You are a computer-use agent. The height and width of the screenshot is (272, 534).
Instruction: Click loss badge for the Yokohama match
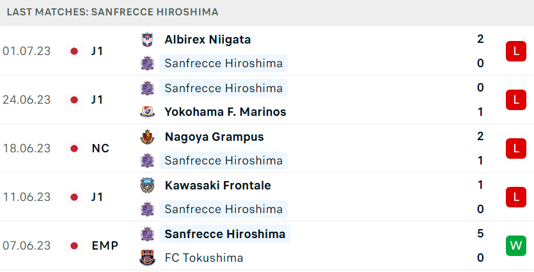516,100
